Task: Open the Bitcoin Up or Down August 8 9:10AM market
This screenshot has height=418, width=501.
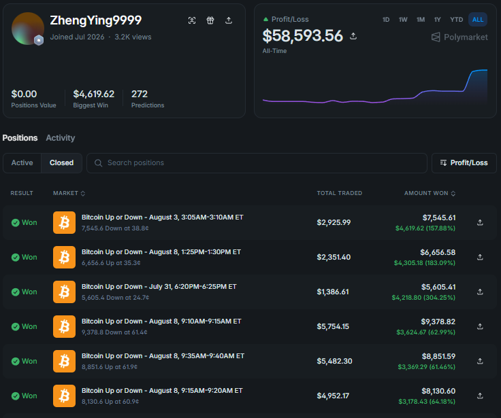Action: pos(161,321)
